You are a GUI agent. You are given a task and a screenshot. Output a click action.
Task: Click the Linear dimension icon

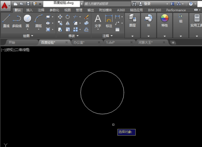tap(117, 17)
